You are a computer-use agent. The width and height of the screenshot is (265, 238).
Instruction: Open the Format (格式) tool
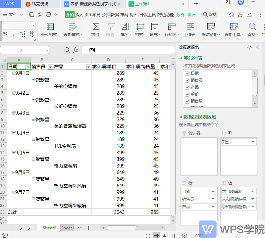[140, 30]
